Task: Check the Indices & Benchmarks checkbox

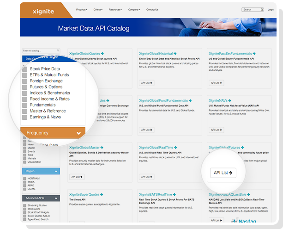Action: point(25,93)
